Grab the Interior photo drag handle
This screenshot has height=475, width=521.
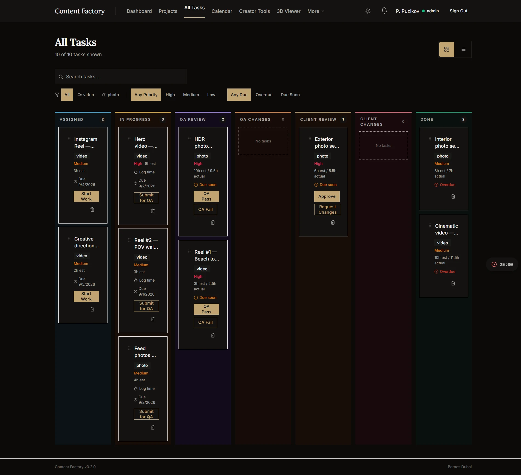pos(430,139)
